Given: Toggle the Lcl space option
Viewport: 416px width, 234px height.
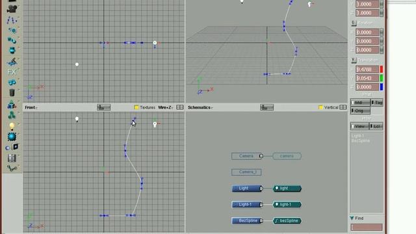Looking at the screenshot, I should pos(376,126).
